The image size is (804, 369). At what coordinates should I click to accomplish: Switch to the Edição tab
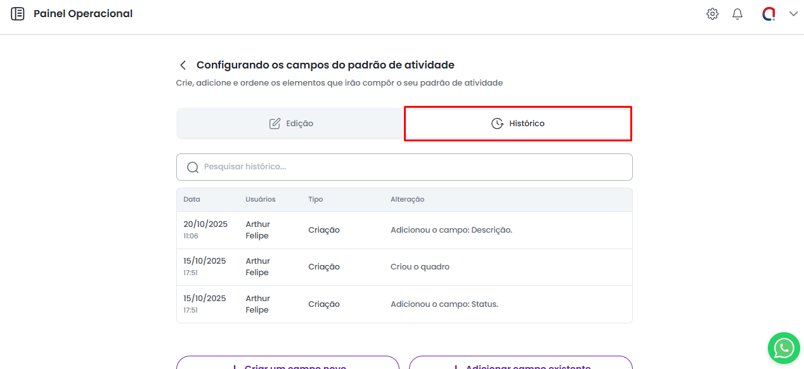point(291,124)
